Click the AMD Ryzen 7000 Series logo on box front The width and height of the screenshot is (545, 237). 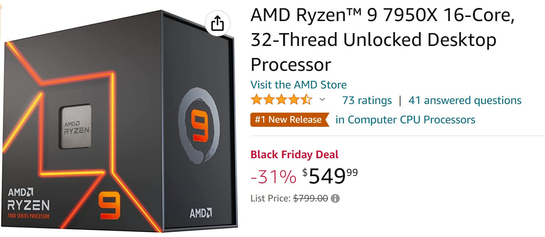point(29,203)
